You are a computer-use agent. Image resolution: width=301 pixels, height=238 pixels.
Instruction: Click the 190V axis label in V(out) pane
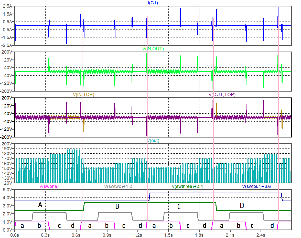click(x=7, y=149)
